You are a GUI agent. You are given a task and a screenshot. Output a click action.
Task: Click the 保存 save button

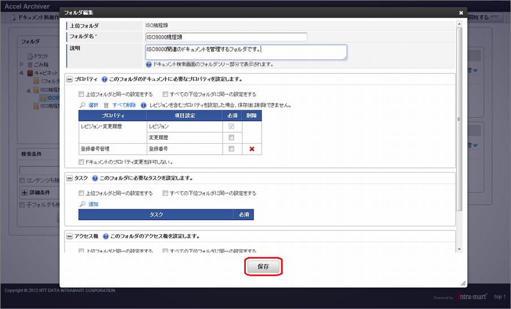tap(263, 267)
